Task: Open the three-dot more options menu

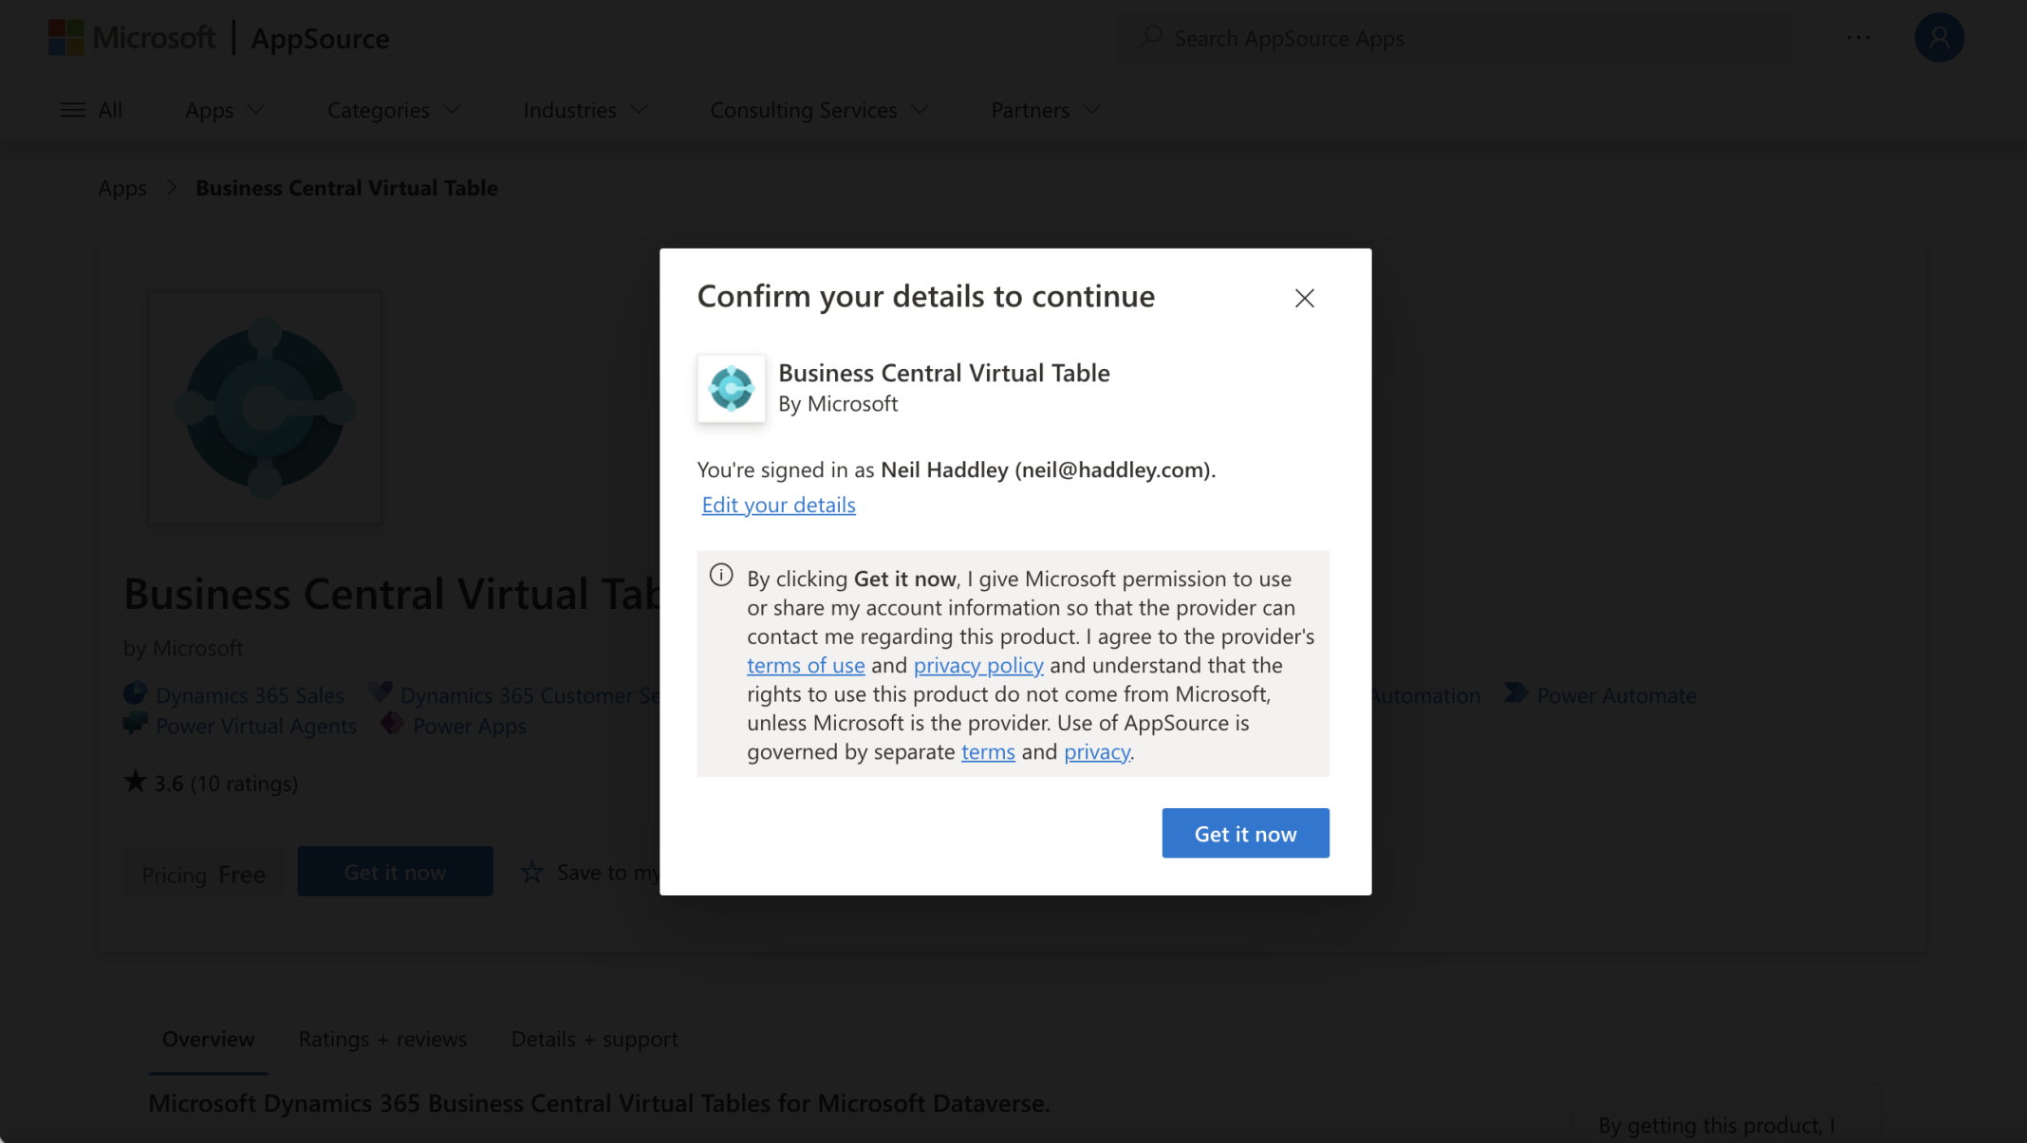Action: [x=1858, y=38]
